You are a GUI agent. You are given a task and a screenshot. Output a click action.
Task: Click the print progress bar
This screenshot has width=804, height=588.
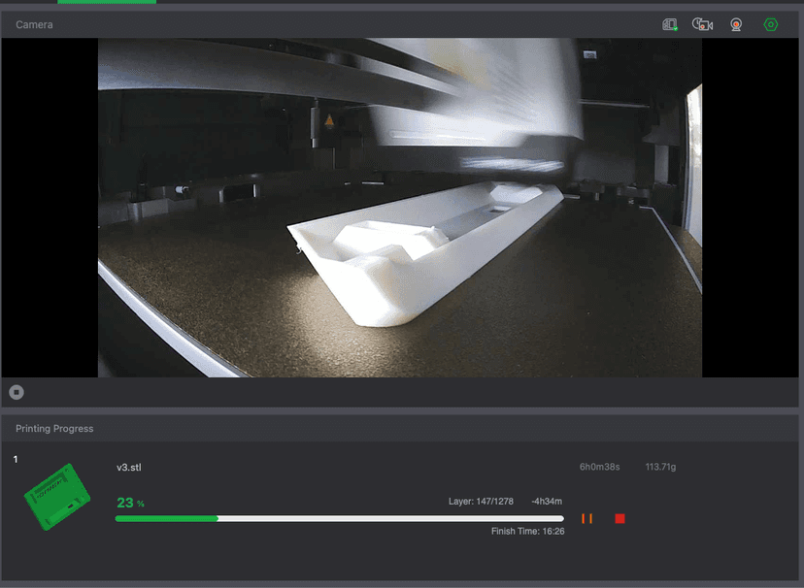(x=339, y=519)
